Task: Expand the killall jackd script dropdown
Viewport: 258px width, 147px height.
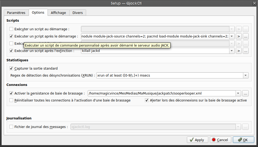Action: (232, 51)
